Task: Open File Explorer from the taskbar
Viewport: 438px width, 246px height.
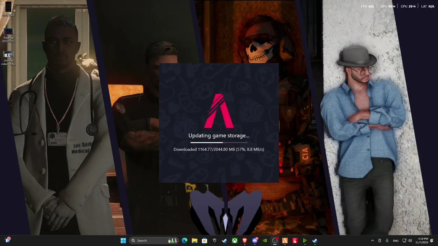Action: tap(194, 241)
